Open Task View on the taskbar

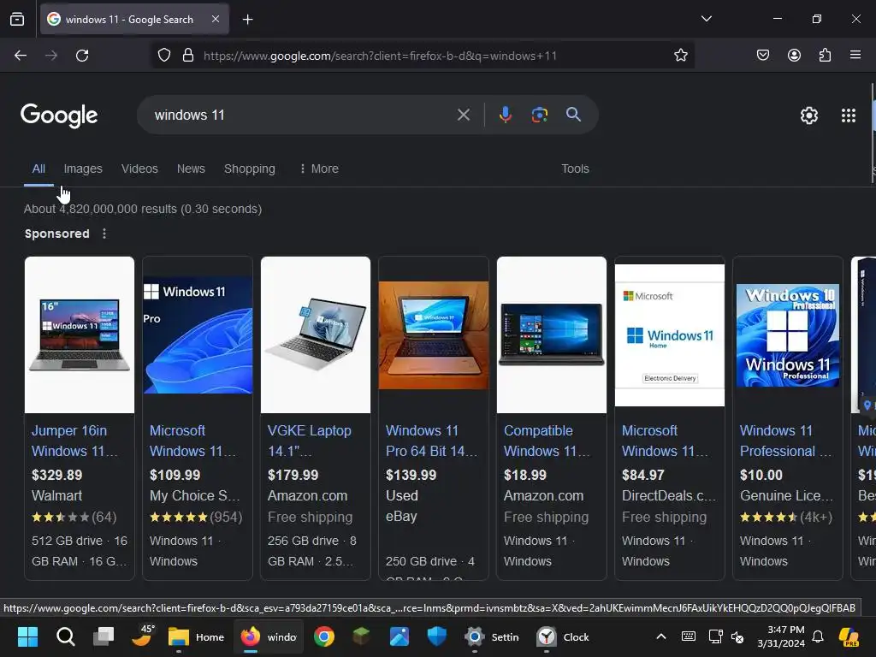pyautogui.click(x=104, y=636)
